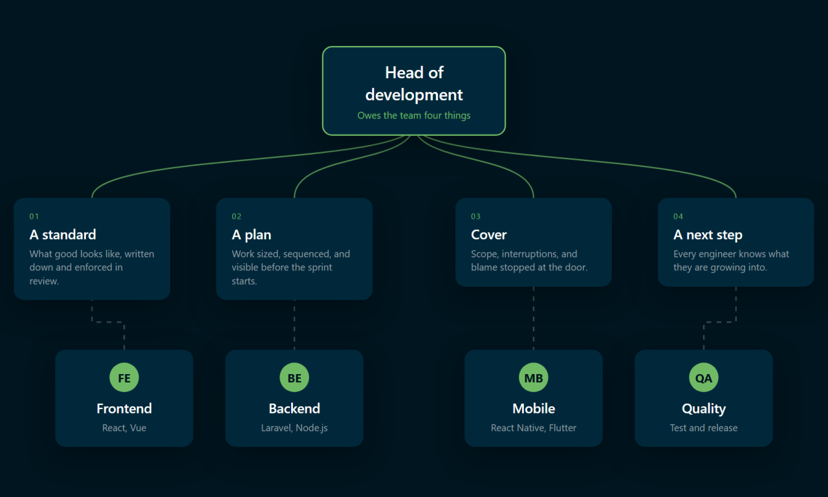Image resolution: width=828 pixels, height=497 pixels.
Task: Click 'Owes the team four things' subtitle
Action: [414, 116]
